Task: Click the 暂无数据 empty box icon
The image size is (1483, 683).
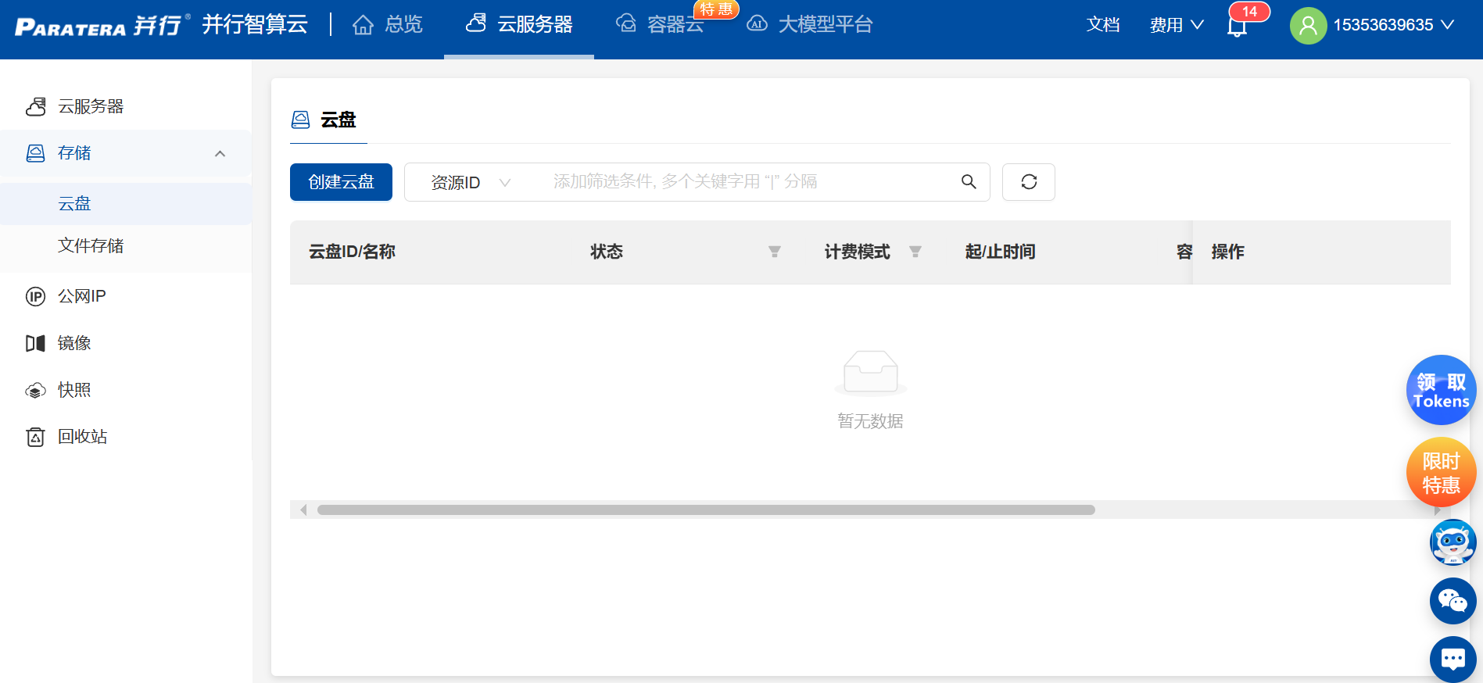Action: tap(871, 373)
